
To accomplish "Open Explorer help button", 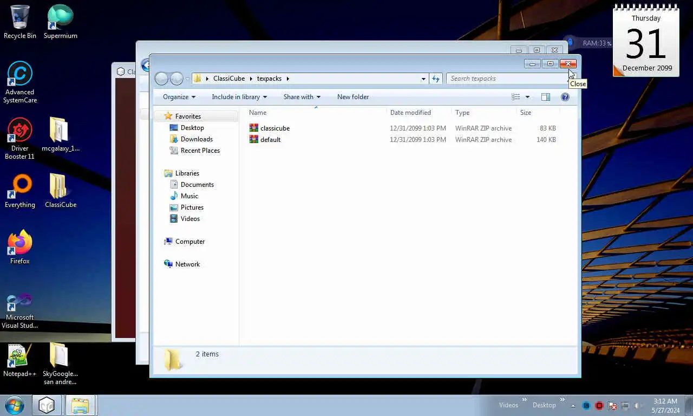I will 565,97.
